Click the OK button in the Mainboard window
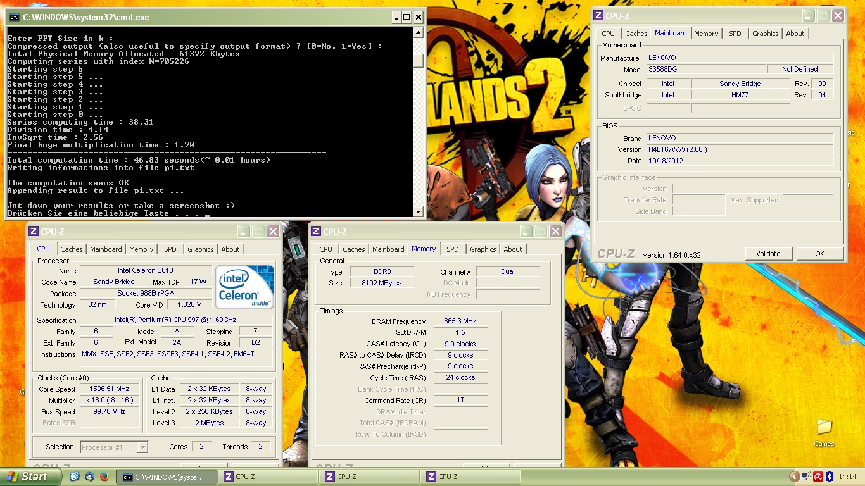This screenshot has width=865, height=486. click(819, 254)
